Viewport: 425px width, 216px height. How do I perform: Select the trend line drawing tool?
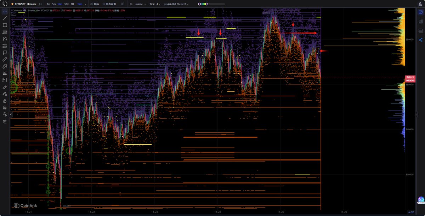(x=5, y=18)
